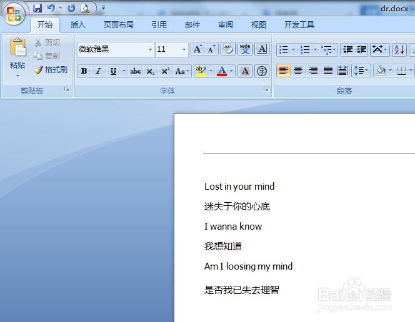Clear formatting from selected text
This screenshot has width=415, height=322.
228,49
